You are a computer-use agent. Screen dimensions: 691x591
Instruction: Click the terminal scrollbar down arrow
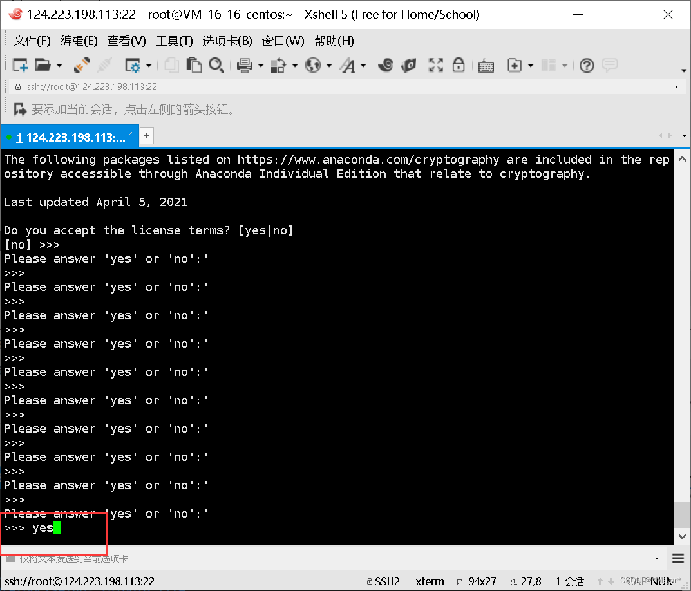[x=682, y=536]
